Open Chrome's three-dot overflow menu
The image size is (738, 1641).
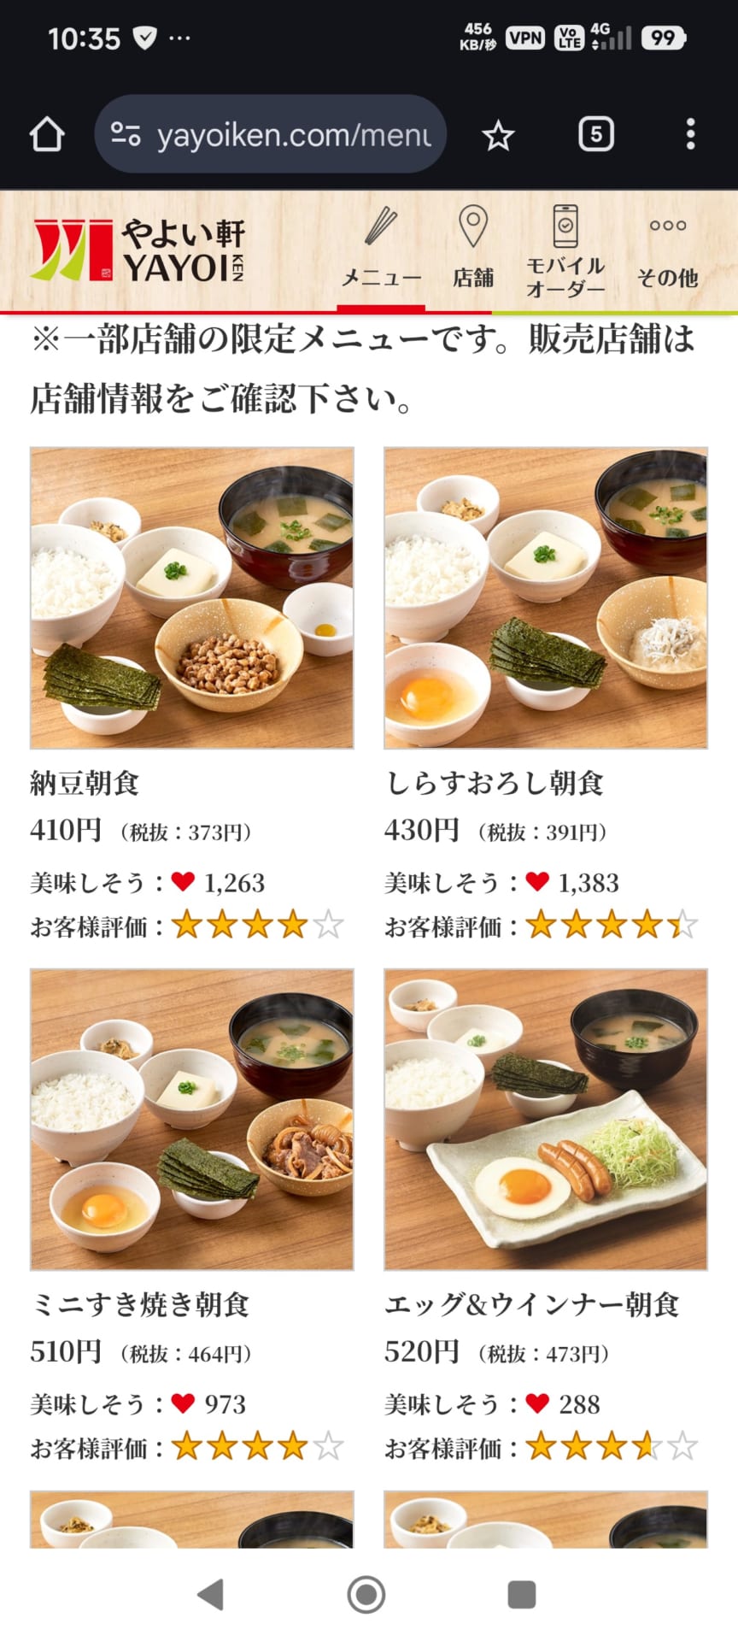point(690,134)
